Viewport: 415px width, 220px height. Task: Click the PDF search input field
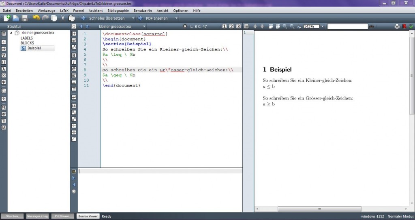point(347,26)
